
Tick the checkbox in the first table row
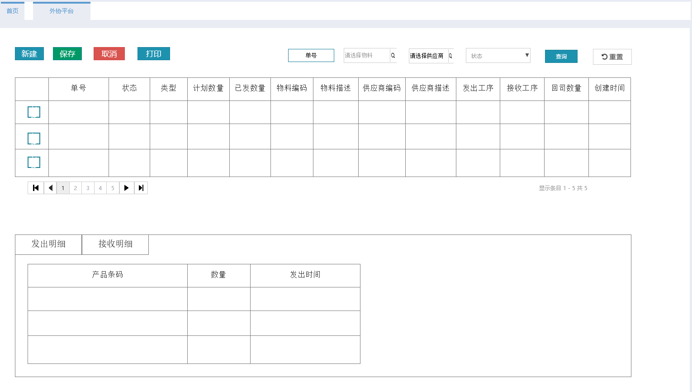tap(34, 112)
